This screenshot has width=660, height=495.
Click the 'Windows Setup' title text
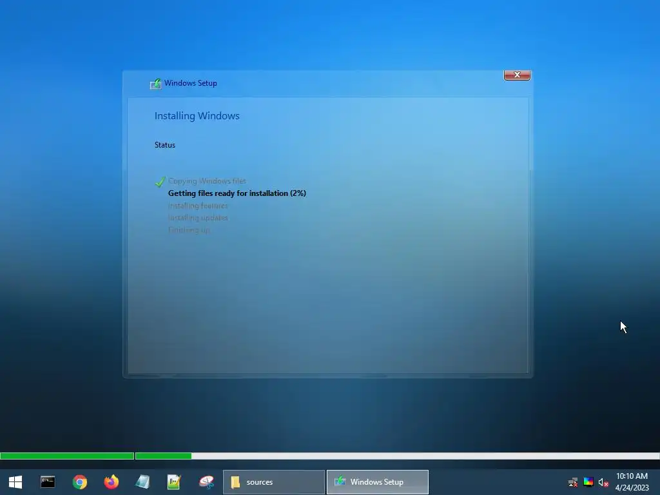click(x=191, y=83)
